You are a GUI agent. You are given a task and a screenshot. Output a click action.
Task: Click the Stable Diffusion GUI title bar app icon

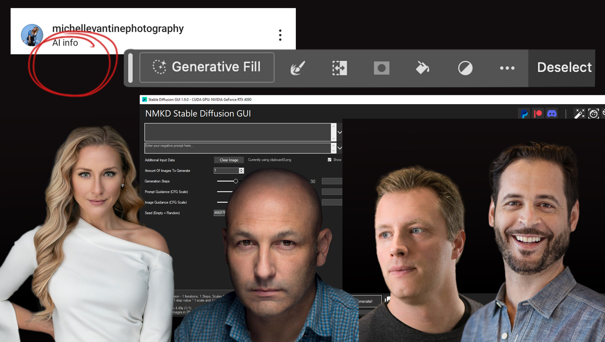pos(145,100)
